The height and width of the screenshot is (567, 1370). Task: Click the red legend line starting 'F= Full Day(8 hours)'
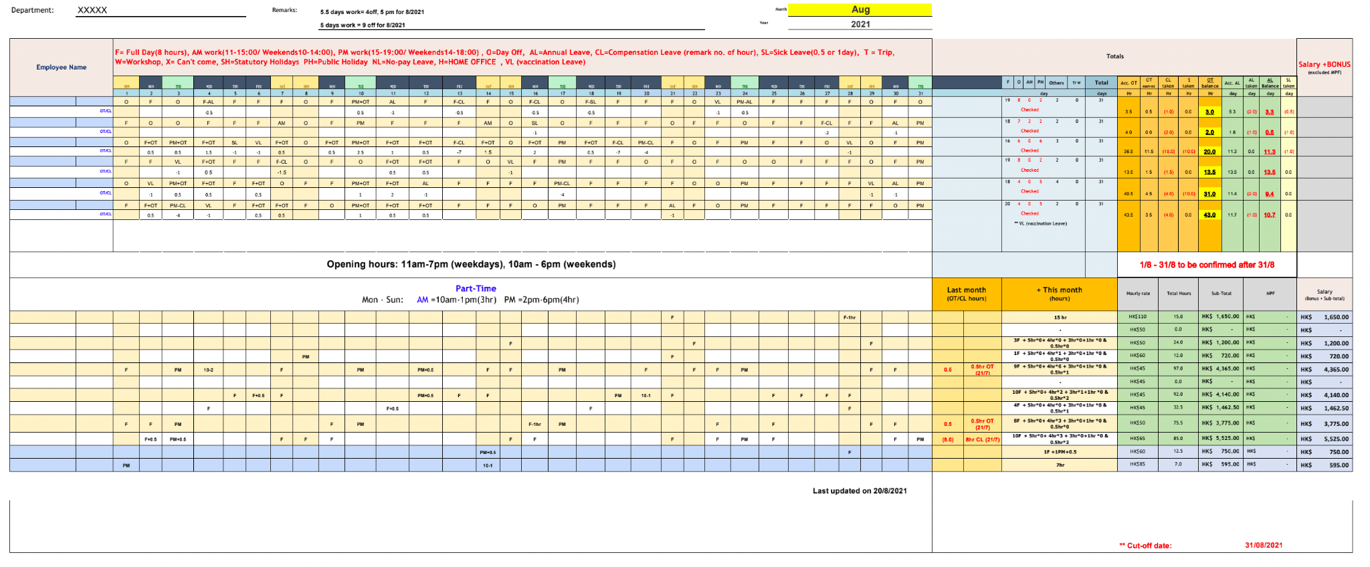click(504, 52)
